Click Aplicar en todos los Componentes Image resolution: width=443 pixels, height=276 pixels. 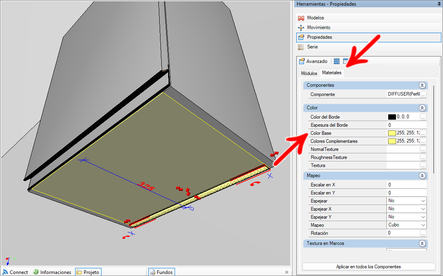368,267
